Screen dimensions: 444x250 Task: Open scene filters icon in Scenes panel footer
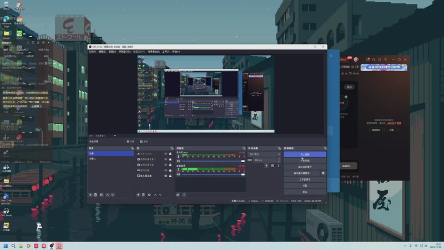point(102,195)
